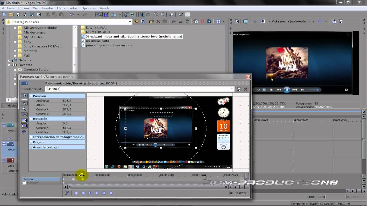Viewport: 367px width, 206px height.
Task: Click the Ángulo value field 0,0
Action: (73, 123)
